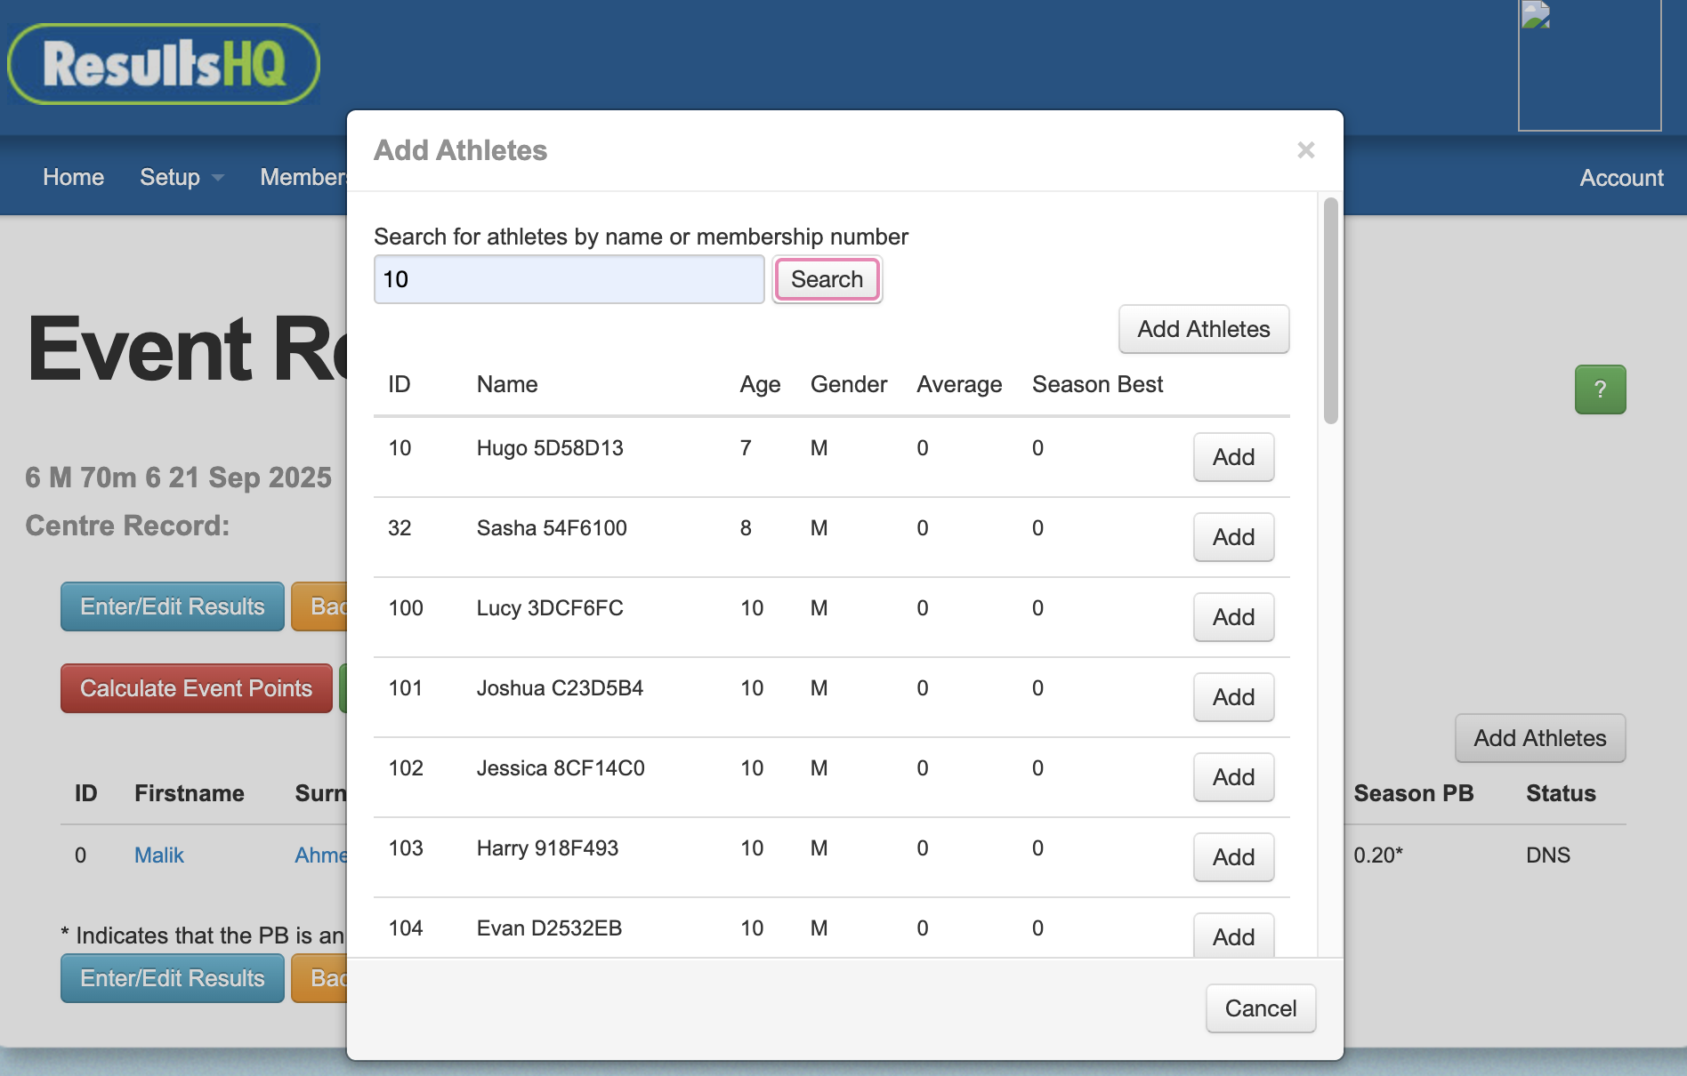
Task: Click the green help question mark button
Action: [x=1600, y=389]
